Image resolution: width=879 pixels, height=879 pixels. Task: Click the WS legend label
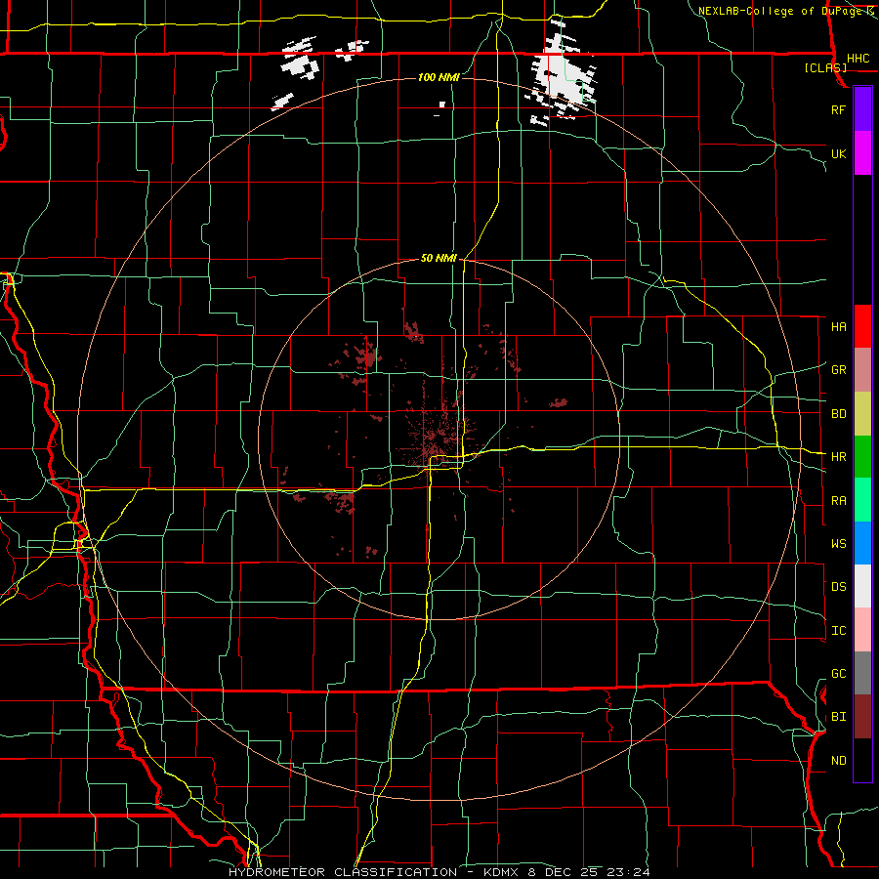[838, 543]
